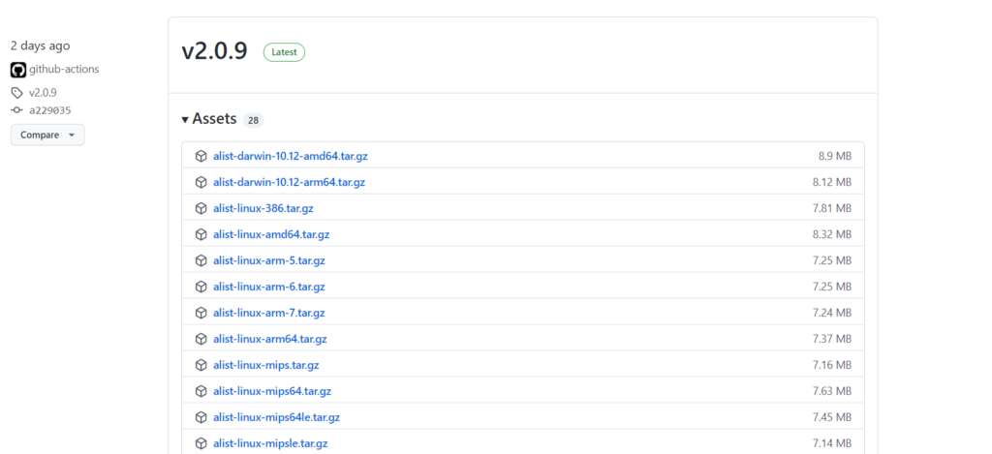Viewport: 992px width, 454px height.
Task: Click the Latest release badge
Action: pos(284,52)
